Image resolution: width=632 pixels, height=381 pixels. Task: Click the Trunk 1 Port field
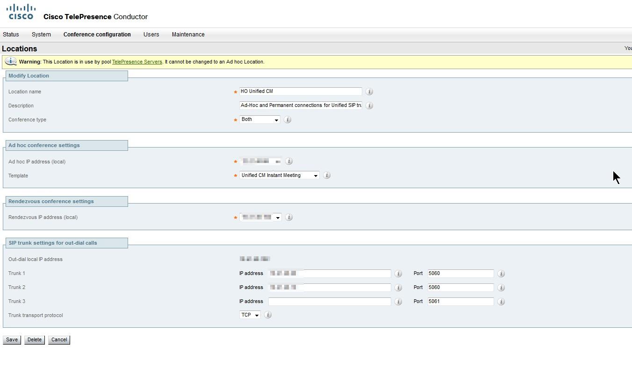460,274
